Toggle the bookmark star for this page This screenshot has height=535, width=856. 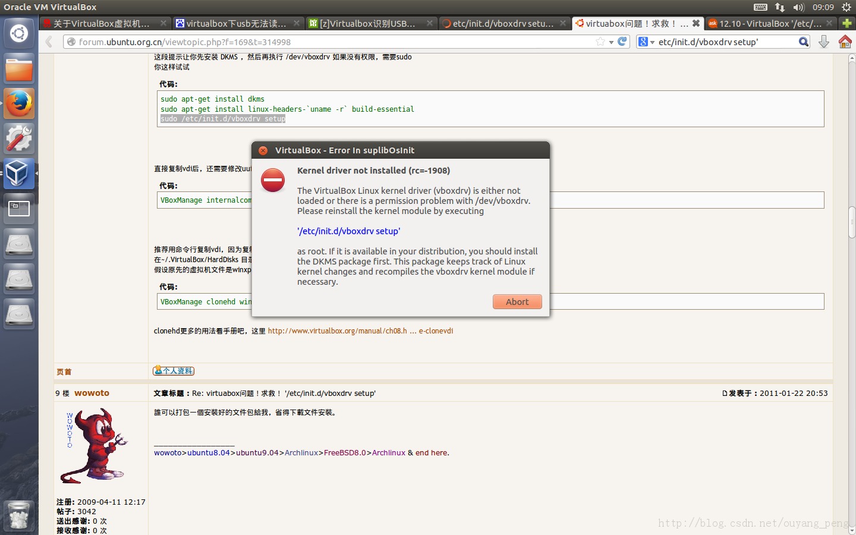tap(601, 42)
